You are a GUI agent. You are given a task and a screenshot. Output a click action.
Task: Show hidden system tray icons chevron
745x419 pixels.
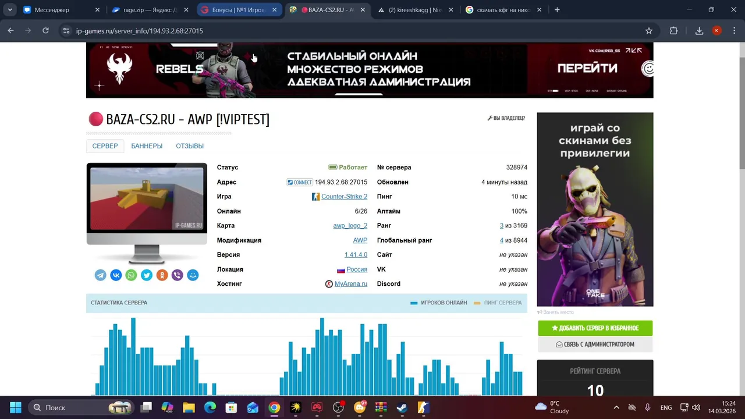tap(616, 407)
